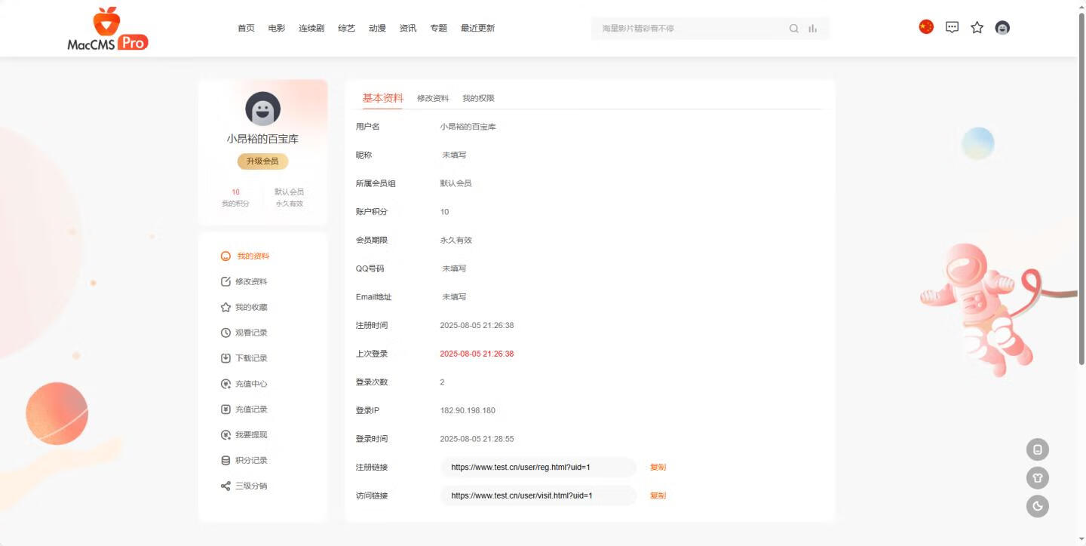Click the large profile avatar picture
Image resolution: width=1086 pixels, height=546 pixels.
(x=262, y=109)
